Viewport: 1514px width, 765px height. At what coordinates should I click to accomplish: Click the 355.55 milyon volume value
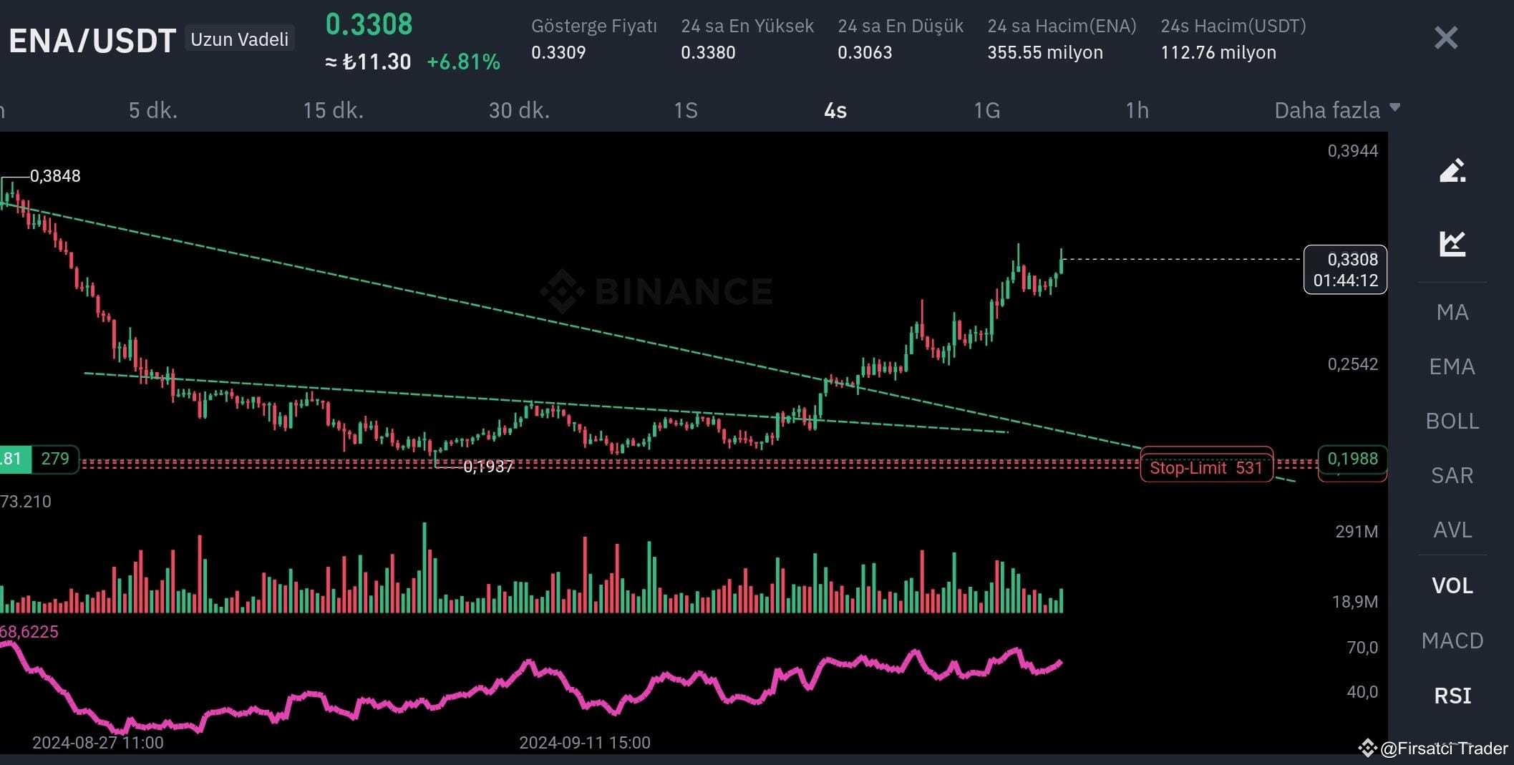tap(1045, 52)
